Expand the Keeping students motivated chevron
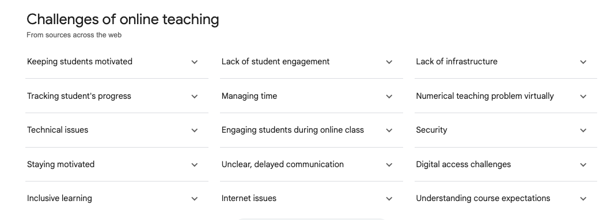The height and width of the screenshot is (220, 611). pyautogui.click(x=195, y=62)
